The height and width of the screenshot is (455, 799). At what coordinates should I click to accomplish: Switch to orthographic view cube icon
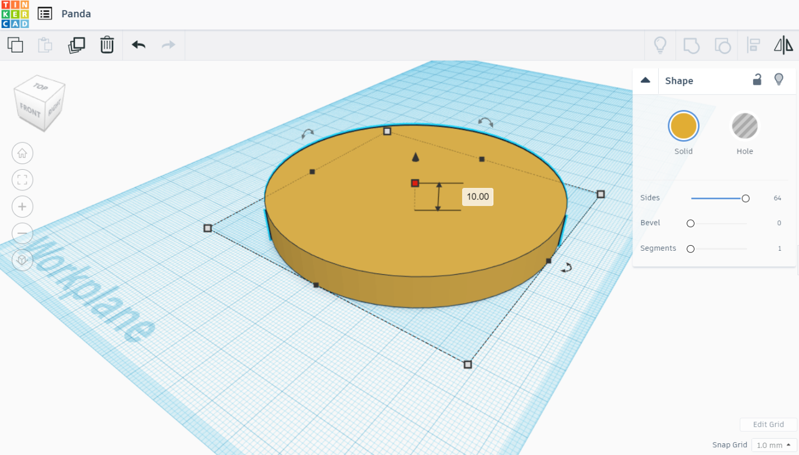(22, 260)
